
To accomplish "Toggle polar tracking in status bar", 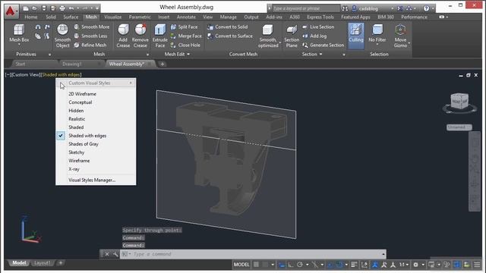I will [299, 265].
